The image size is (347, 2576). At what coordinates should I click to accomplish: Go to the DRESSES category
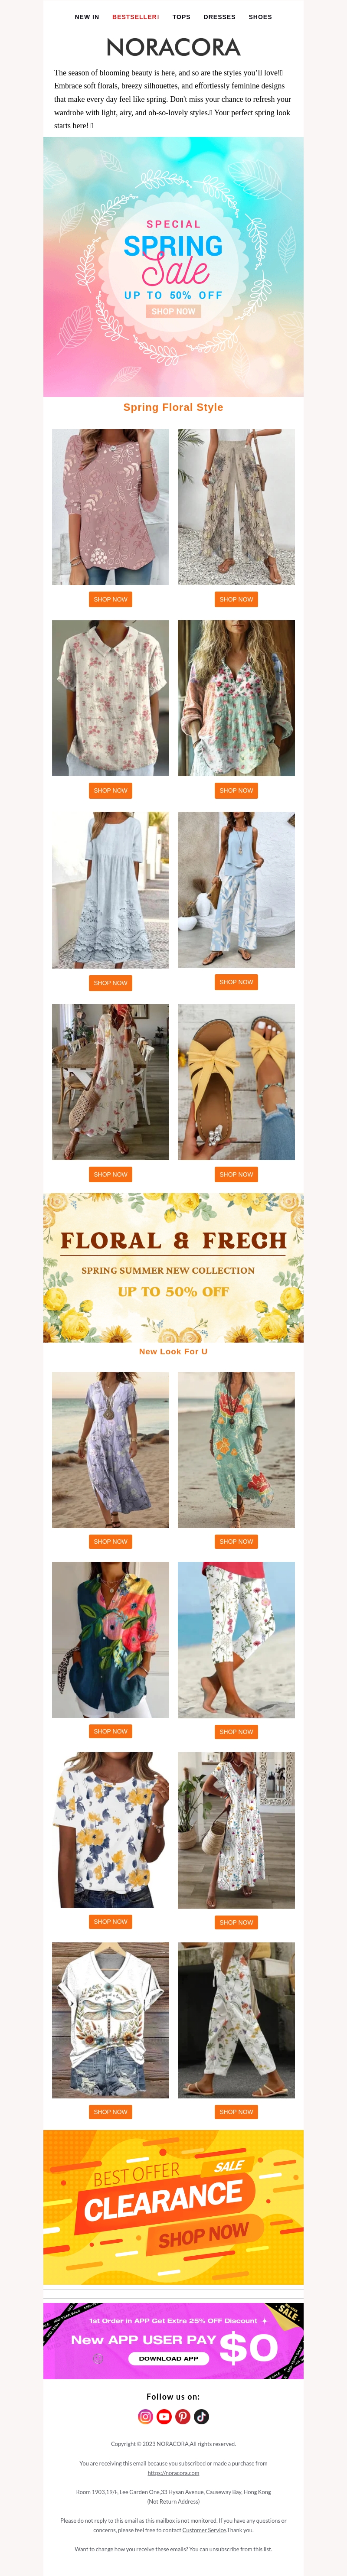pyautogui.click(x=220, y=17)
